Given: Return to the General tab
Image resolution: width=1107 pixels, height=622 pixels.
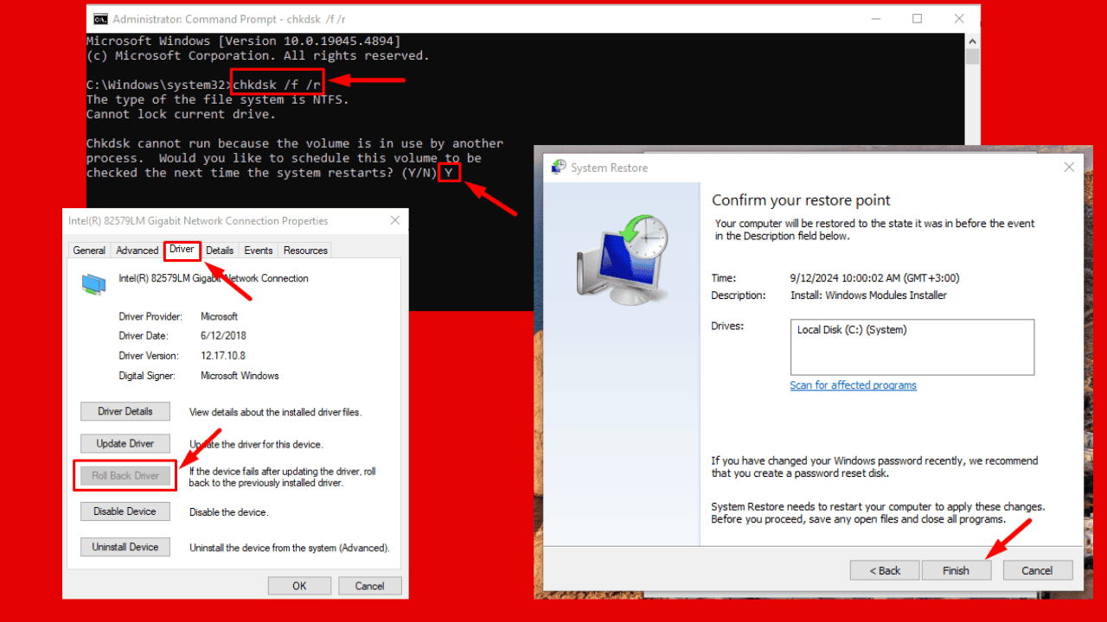Looking at the screenshot, I should point(89,250).
